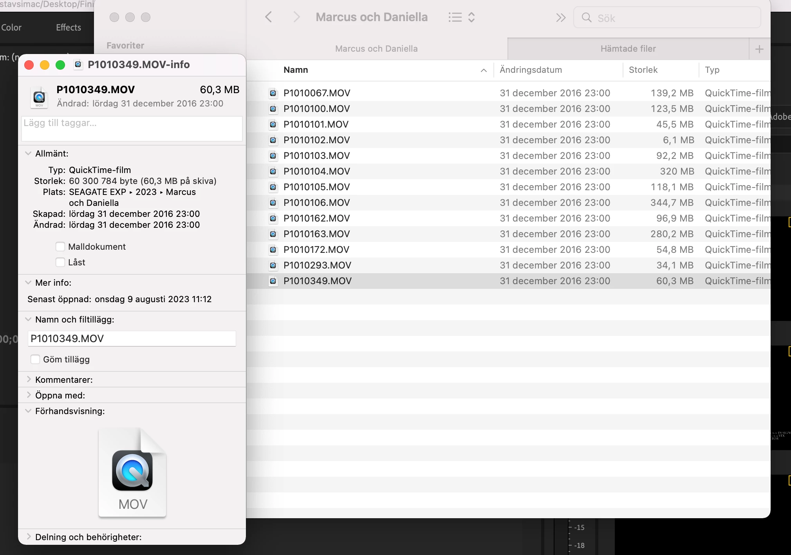Viewport: 791px width, 555px height.
Task: Expand the Öppna med section
Action: (29, 395)
